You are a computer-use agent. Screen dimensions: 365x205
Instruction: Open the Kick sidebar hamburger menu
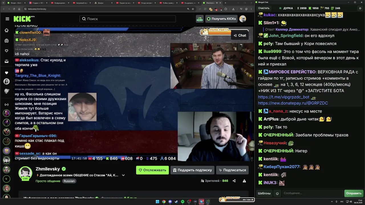tap(7, 19)
